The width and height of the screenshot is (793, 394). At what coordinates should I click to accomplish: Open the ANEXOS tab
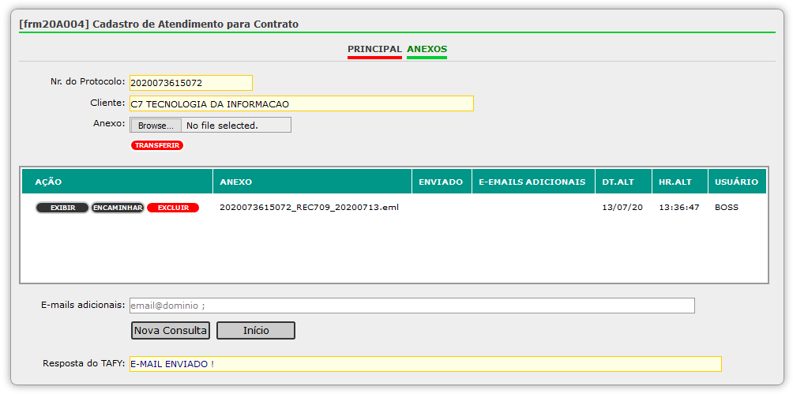[427, 49]
